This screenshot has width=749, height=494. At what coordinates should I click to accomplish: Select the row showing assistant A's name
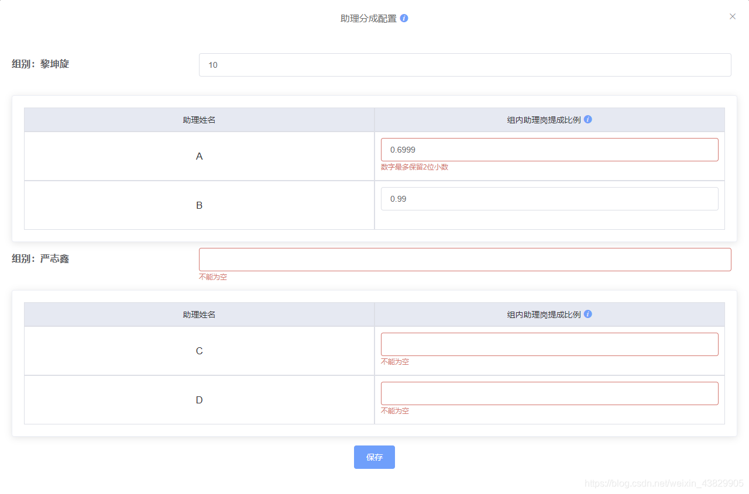click(x=199, y=156)
